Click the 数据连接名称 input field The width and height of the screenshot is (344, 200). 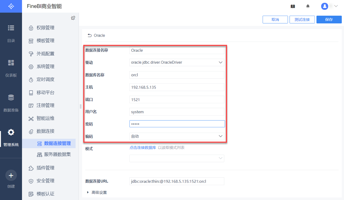(177, 50)
